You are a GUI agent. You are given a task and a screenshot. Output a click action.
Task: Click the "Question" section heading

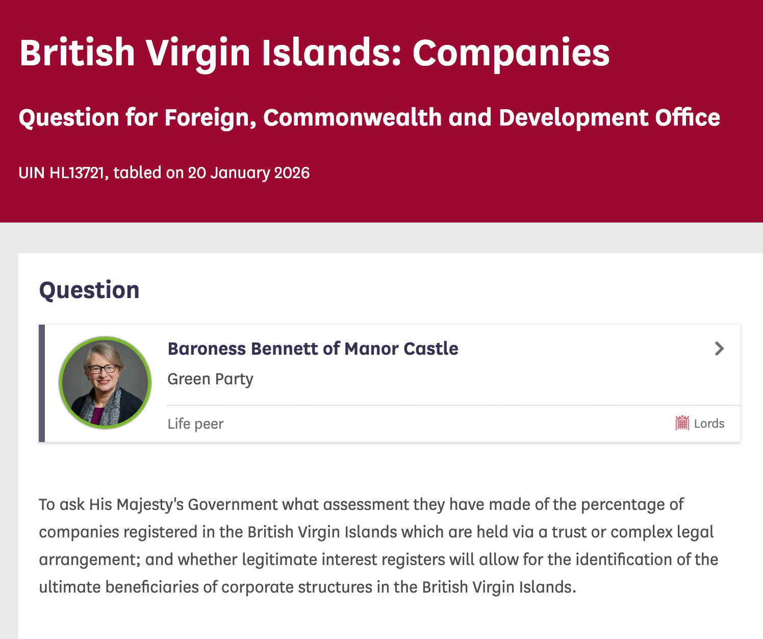tap(89, 290)
